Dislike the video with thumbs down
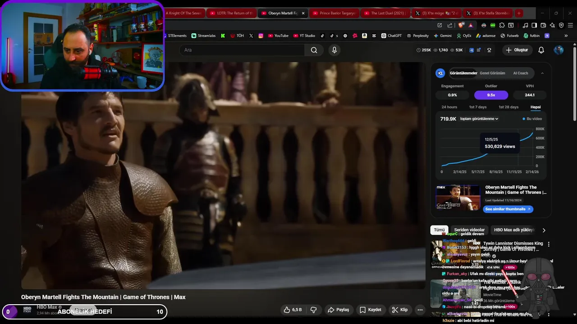This screenshot has width=577, height=324. click(313, 310)
